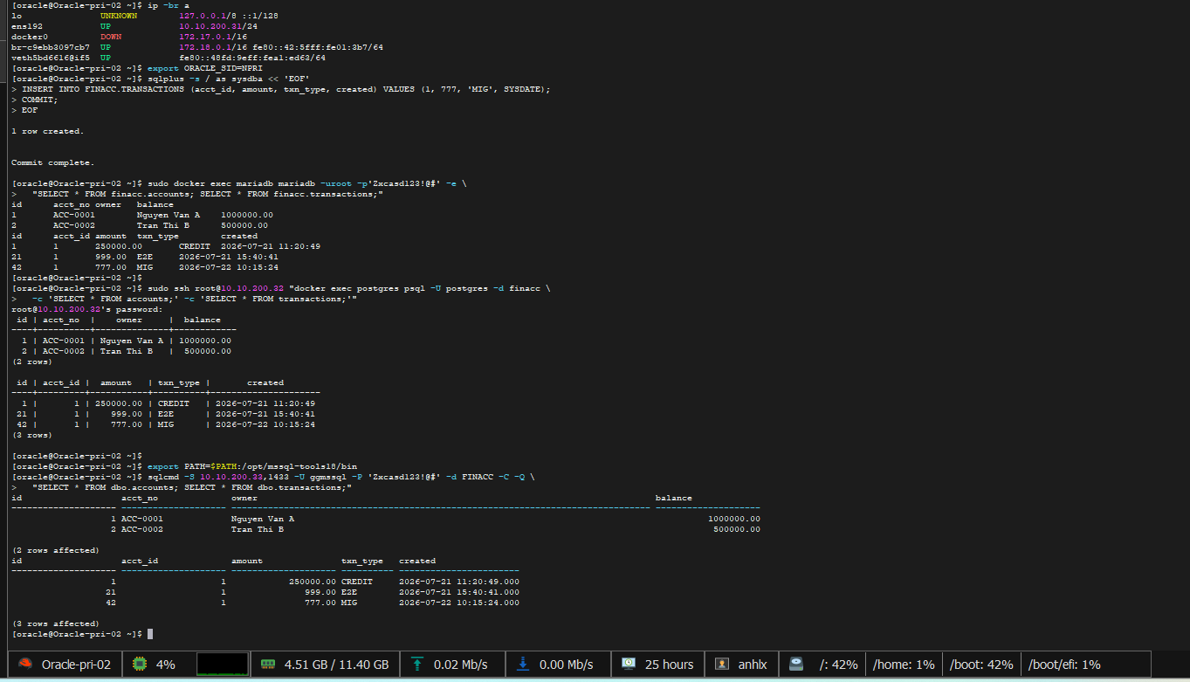Image resolution: width=1190 pixels, height=682 pixels.
Task: Click the 4.51 GB / 11.40 GB memory value
Action: [336, 665]
